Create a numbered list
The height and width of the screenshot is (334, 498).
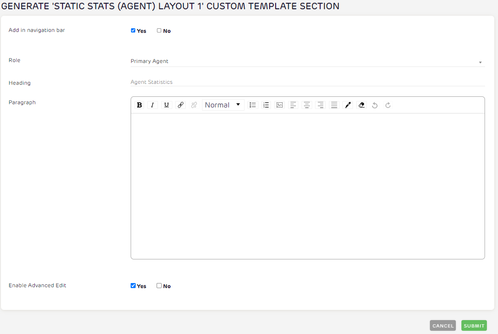[x=266, y=105]
